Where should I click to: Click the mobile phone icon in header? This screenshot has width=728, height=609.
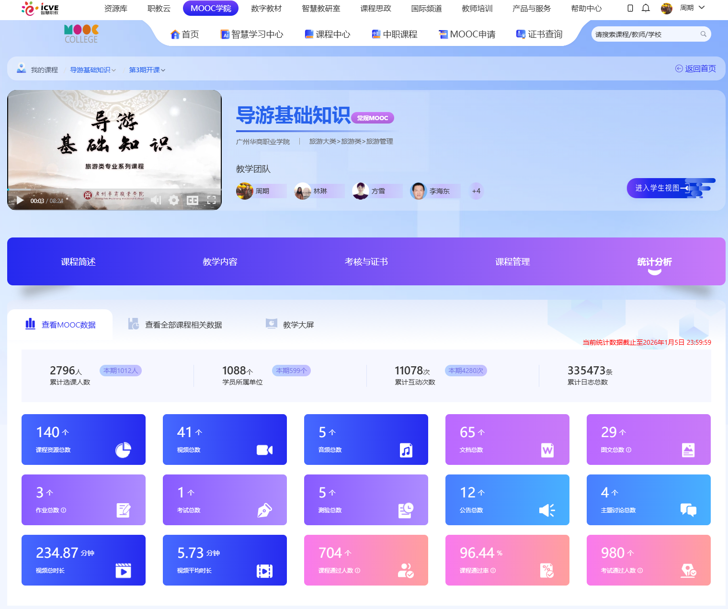630,8
